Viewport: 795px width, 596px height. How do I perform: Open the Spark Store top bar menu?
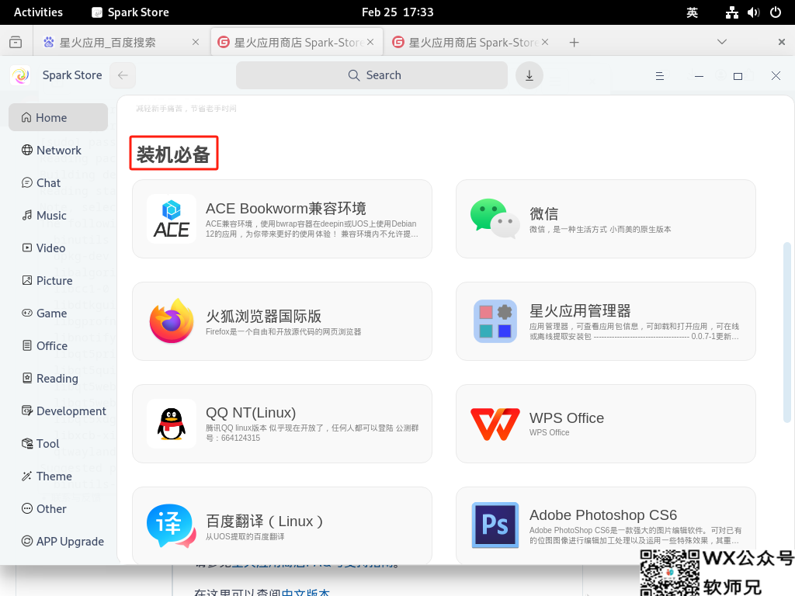130,12
